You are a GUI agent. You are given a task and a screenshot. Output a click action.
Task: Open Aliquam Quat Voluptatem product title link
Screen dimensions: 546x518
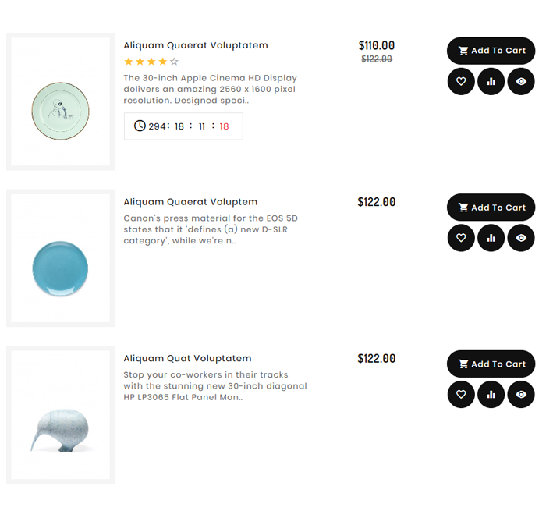(187, 359)
